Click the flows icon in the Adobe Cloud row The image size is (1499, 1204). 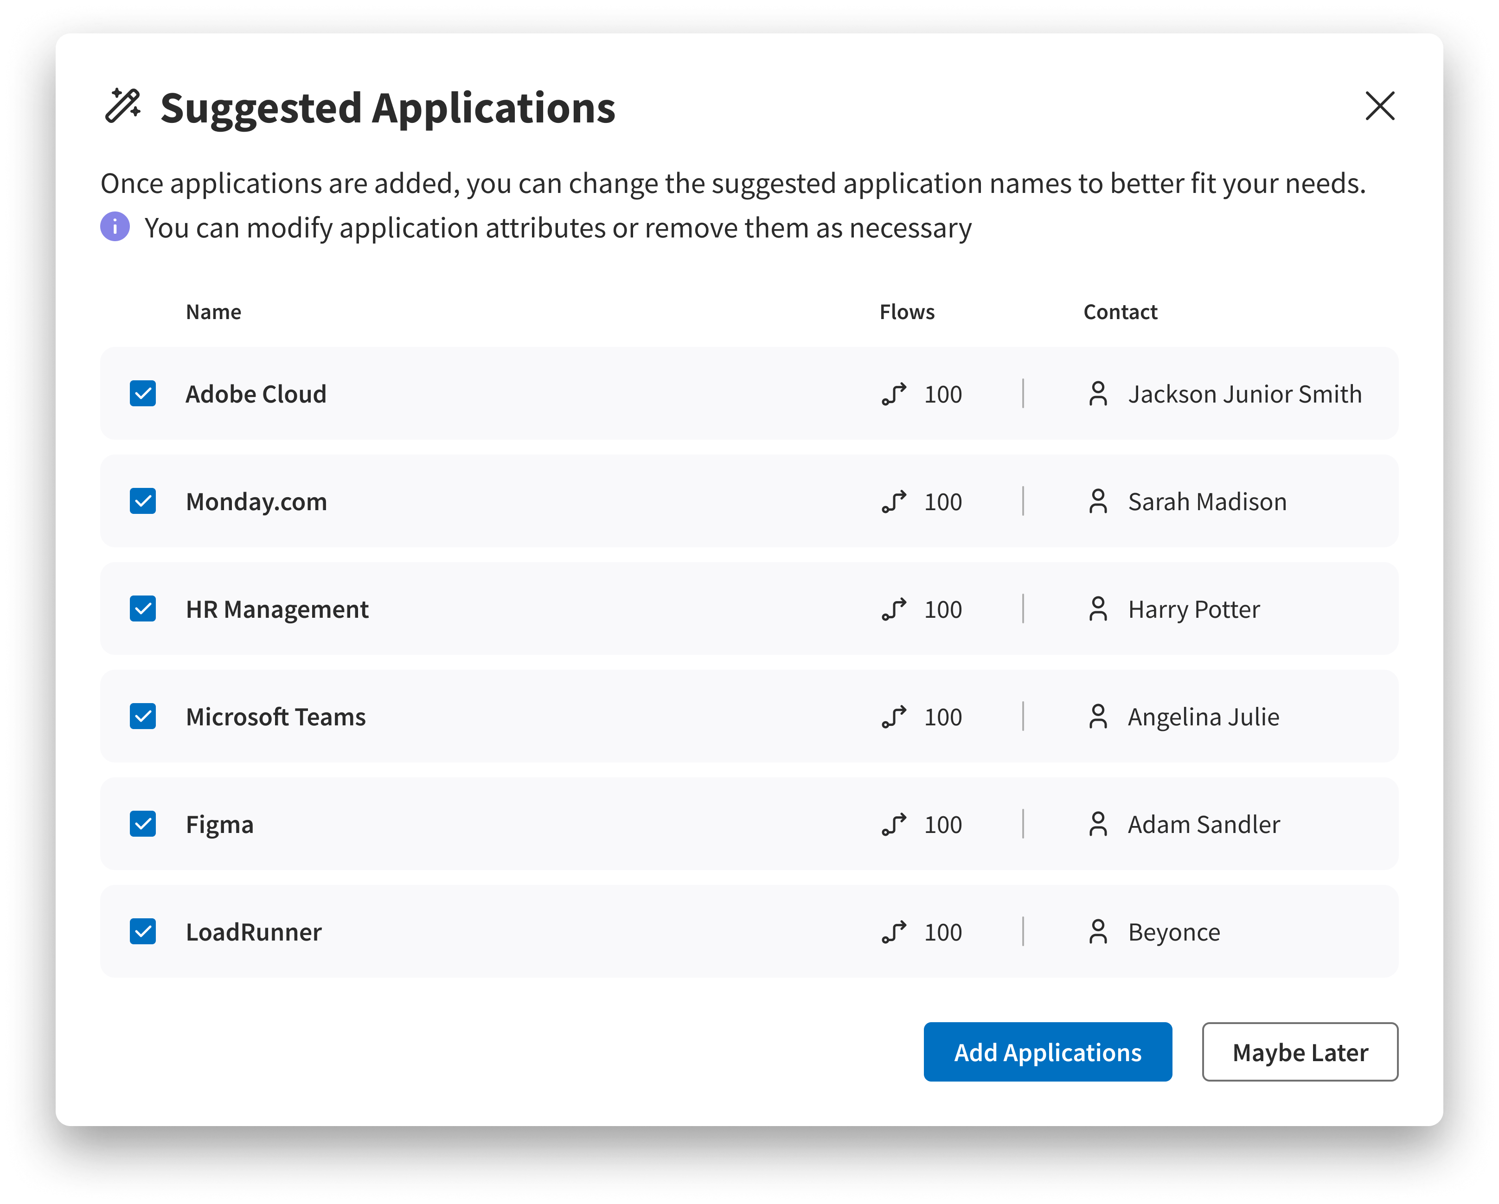click(x=894, y=394)
